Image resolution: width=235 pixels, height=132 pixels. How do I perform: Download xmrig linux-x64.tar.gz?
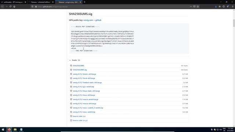(84, 95)
